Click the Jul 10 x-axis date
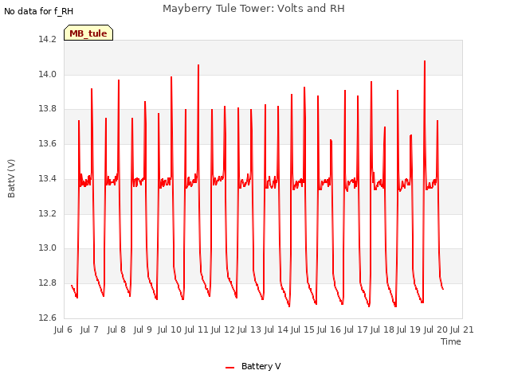This screenshot has height=382, width=510. pos(170,329)
